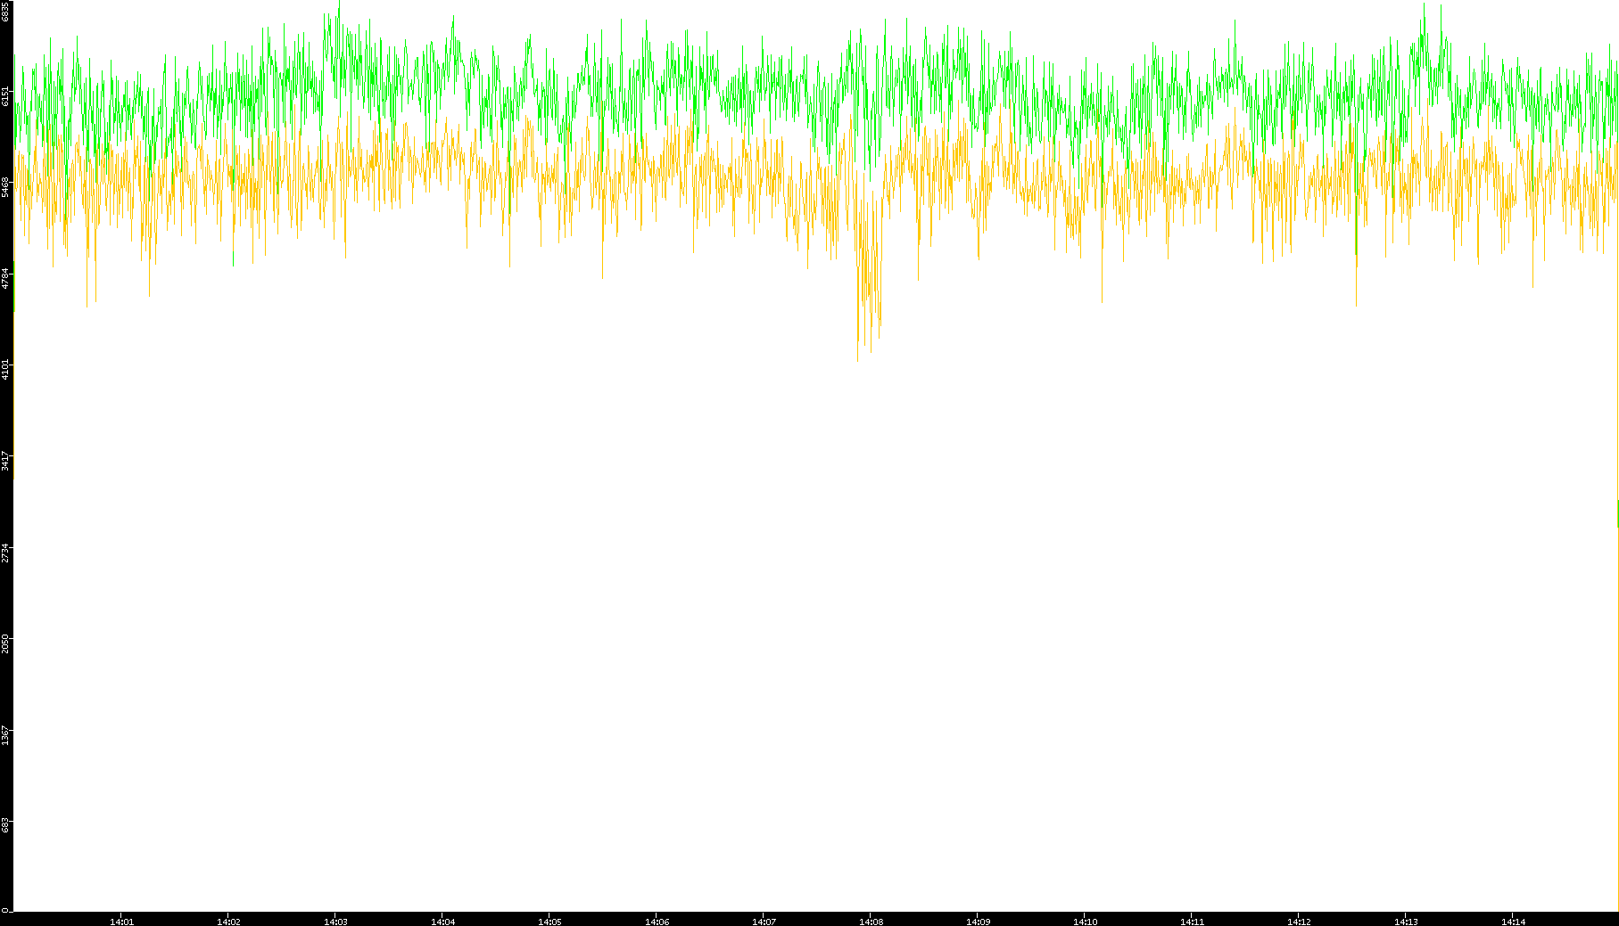This screenshot has width=1619, height=926.
Task: Click the 683 value axis label
Action: (x=6, y=825)
